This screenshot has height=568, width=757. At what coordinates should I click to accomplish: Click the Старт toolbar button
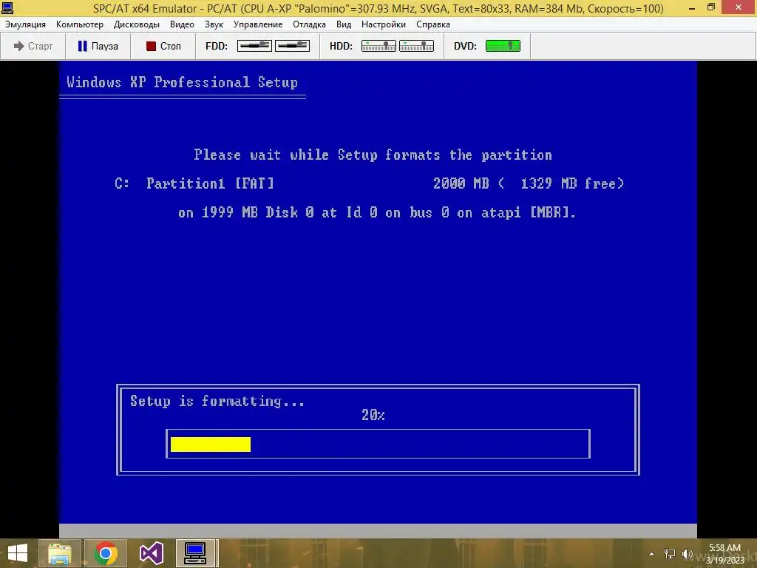pos(33,46)
